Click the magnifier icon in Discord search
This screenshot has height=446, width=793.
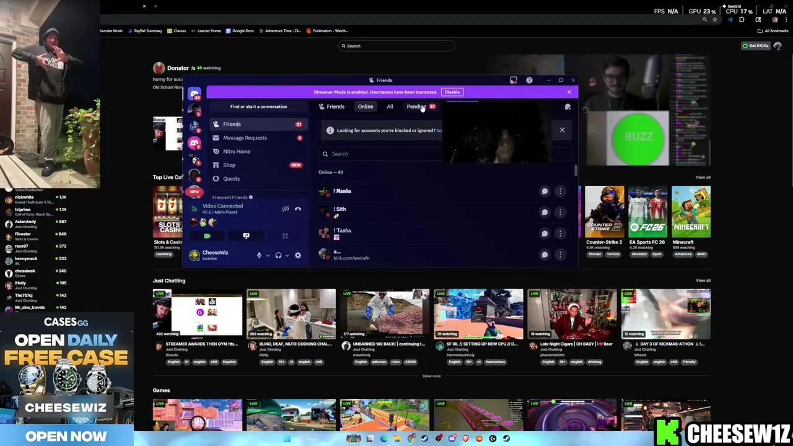(325, 154)
